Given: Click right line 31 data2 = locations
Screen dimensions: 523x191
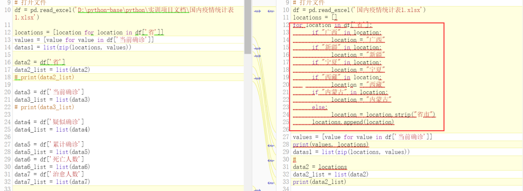Looking at the screenshot, I should [x=320, y=167].
